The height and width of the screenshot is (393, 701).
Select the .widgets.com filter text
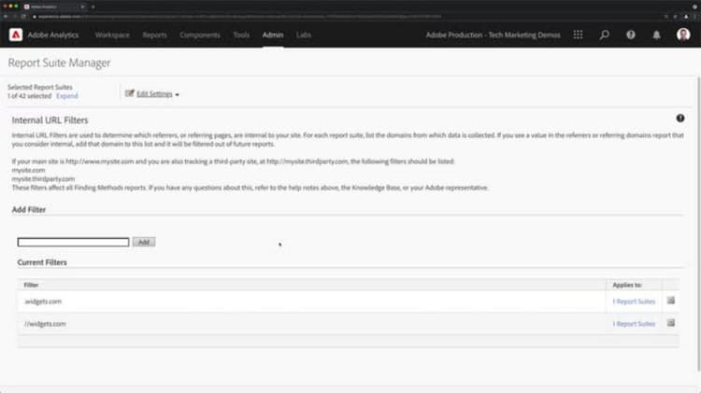tap(43, 302)
